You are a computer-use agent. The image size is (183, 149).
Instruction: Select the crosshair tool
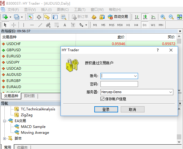(14, 25)
